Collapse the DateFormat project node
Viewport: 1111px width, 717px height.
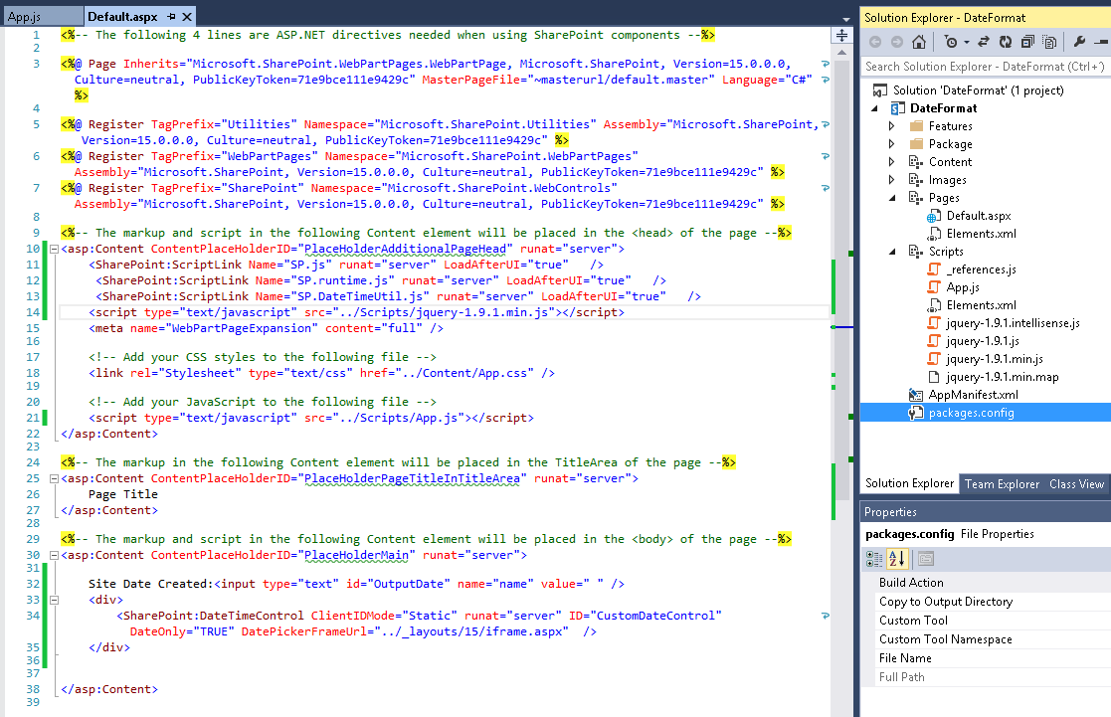tap(874, 107)
